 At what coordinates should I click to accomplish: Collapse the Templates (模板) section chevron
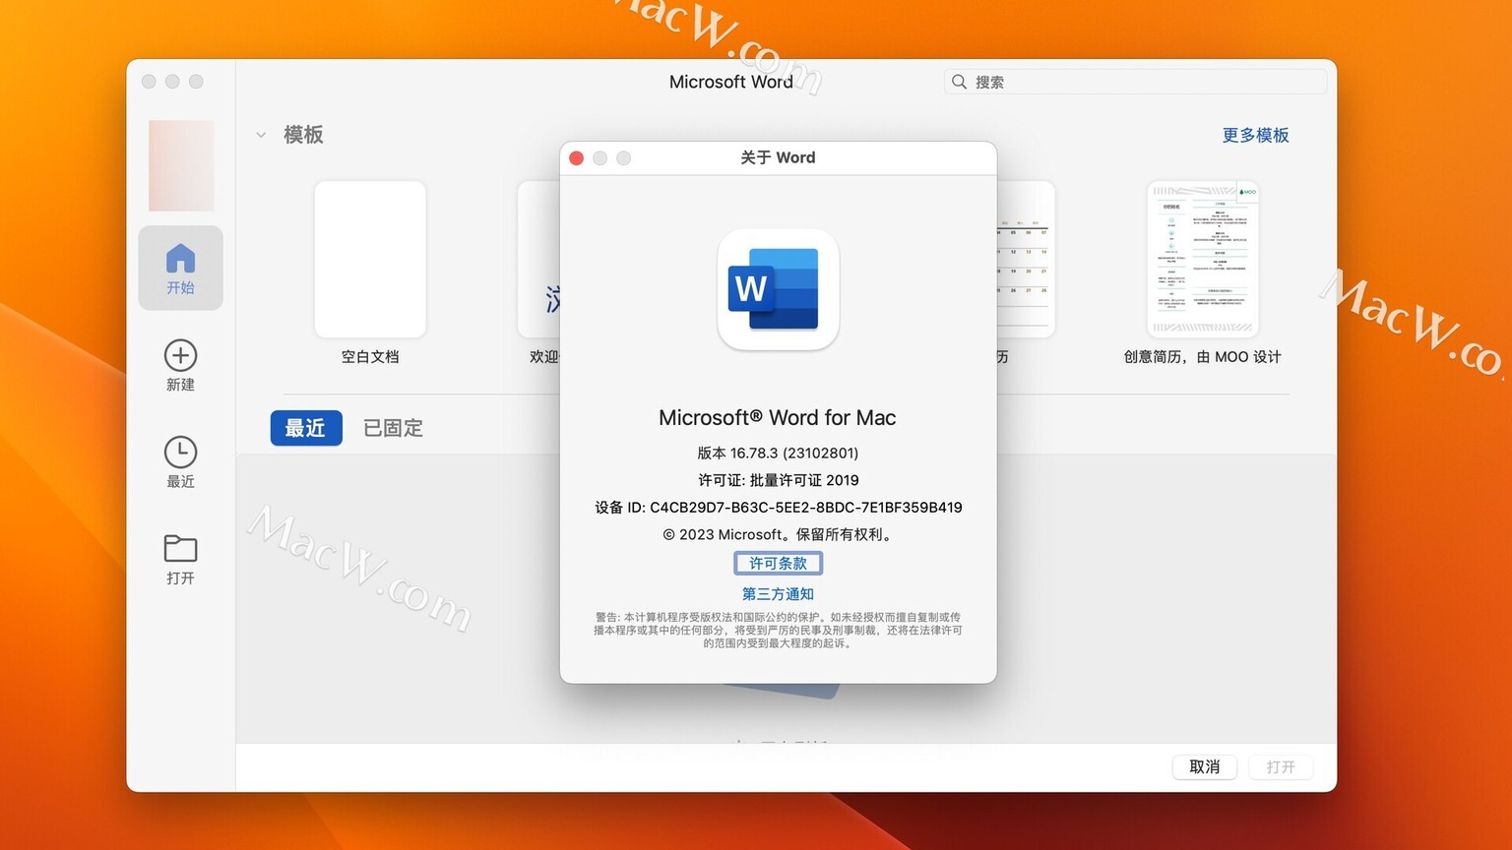[x=261, y=135]
